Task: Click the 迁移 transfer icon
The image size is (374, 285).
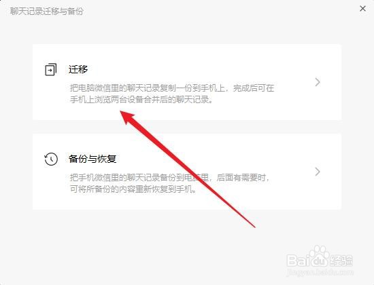Action: [x=51, y=69]
